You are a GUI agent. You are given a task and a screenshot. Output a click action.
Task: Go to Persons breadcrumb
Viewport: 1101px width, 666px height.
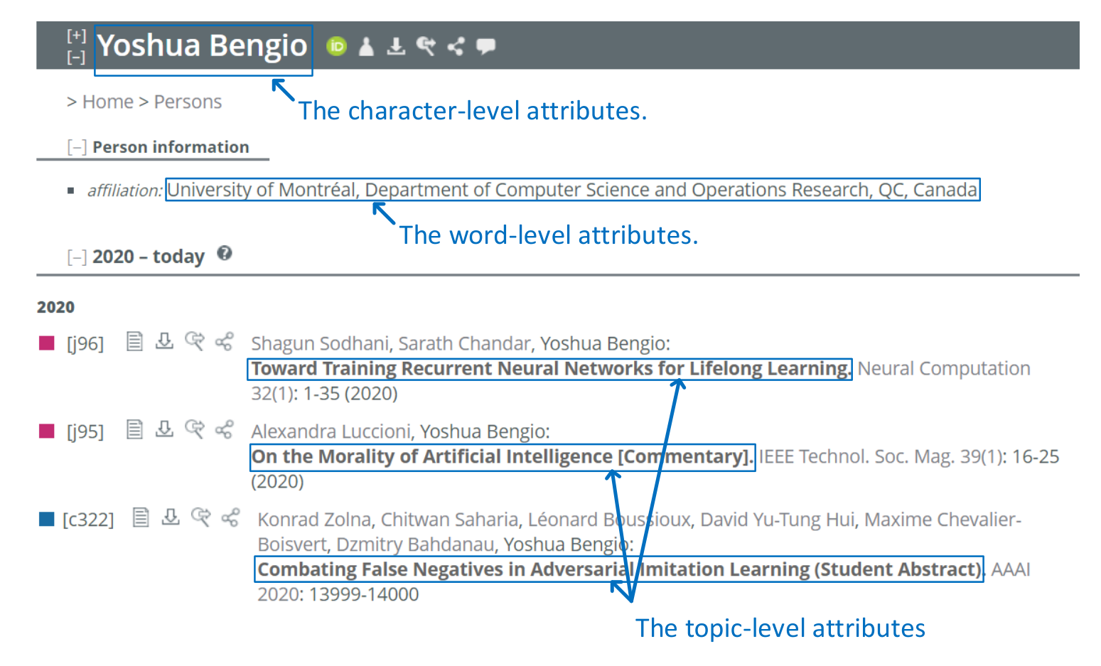point(188,102)
